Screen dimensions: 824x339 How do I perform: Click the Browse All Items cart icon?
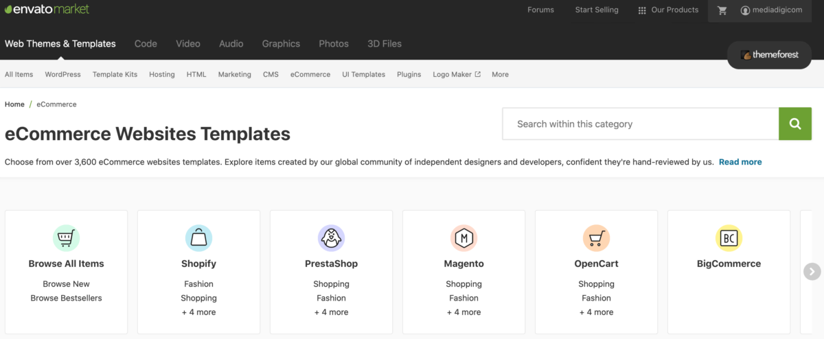(66, 238)
